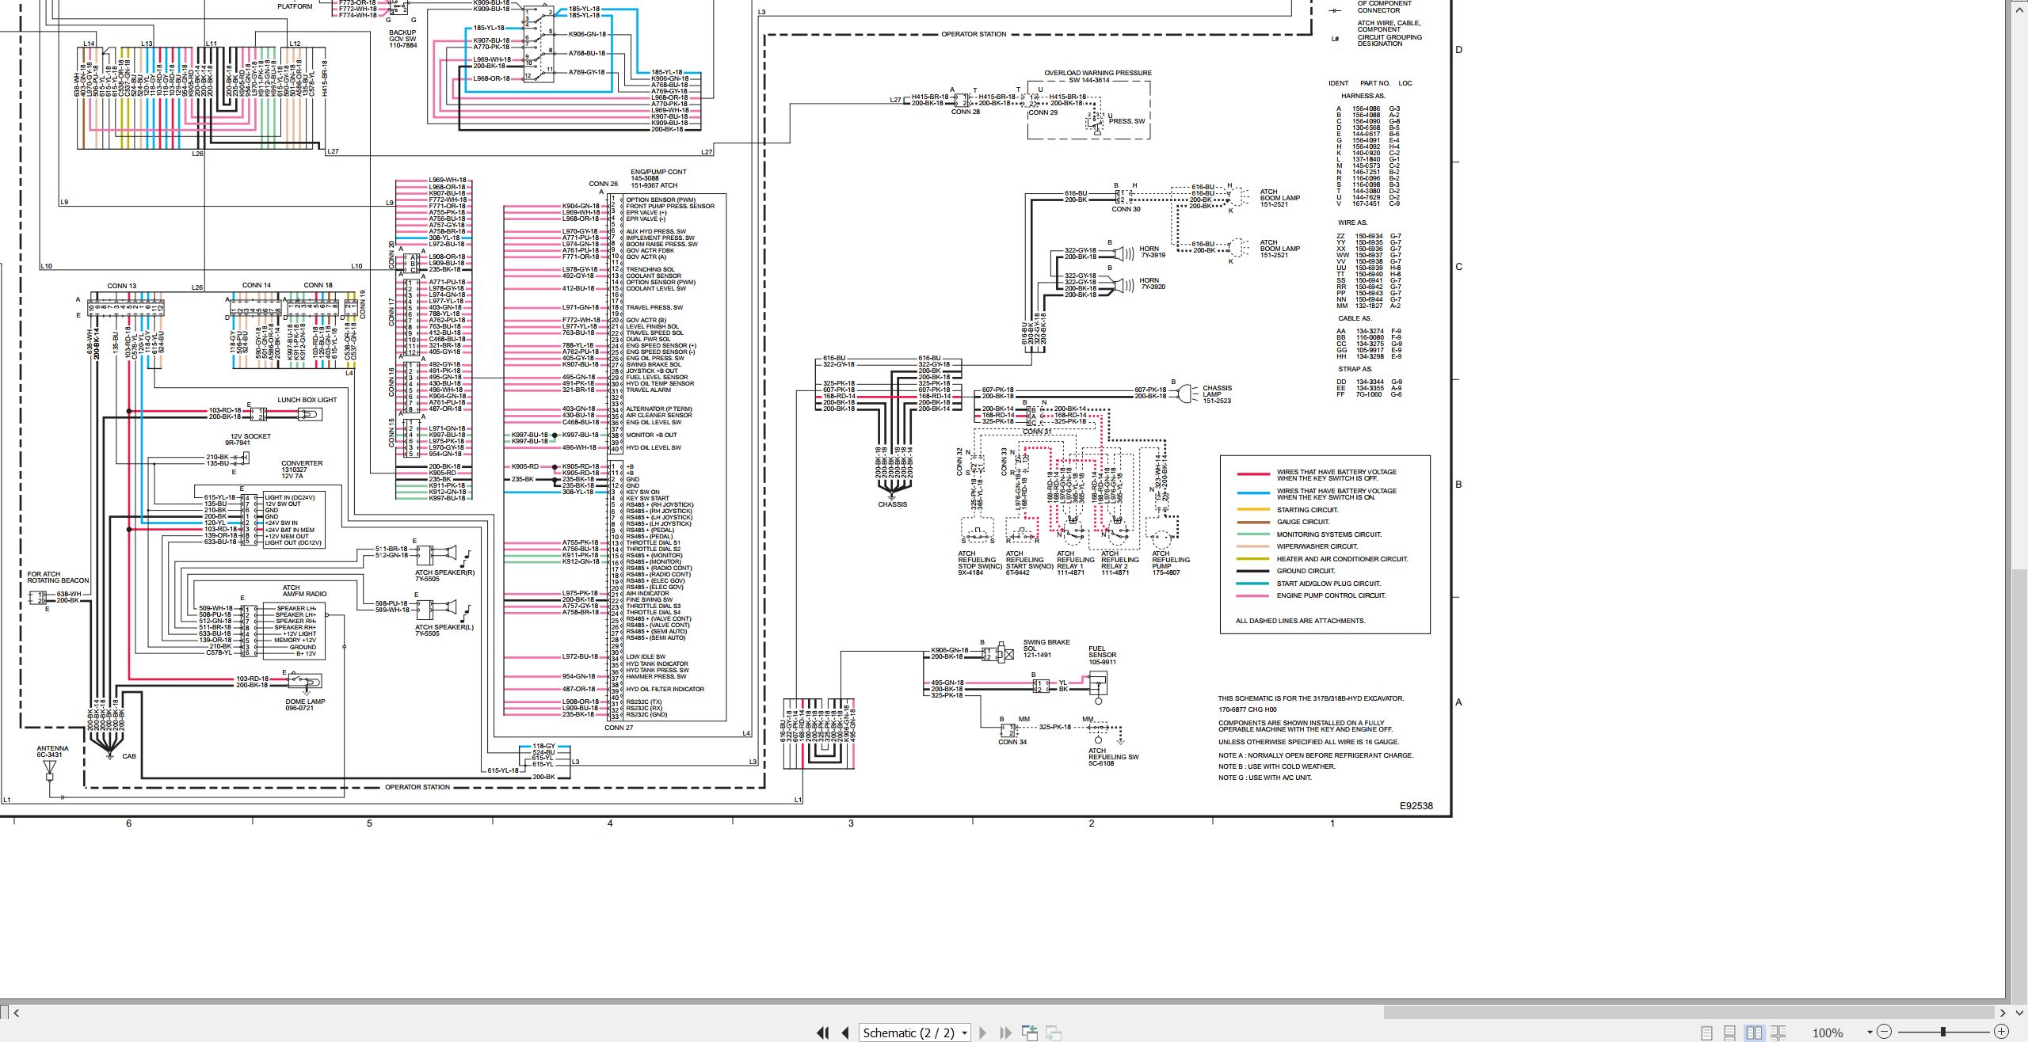Screen dimensions: 2028x1042
Task: Click the FOR ATCH ROTATING BEACON label
Action: 58,577
